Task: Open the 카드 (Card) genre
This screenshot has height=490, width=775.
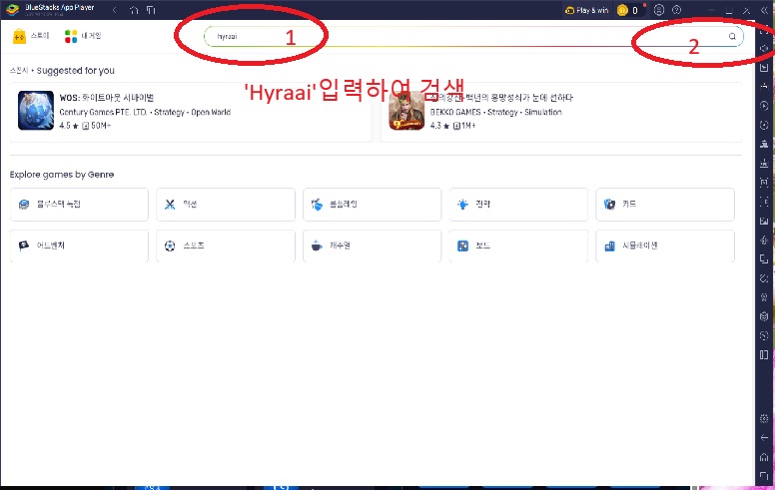Action: (x=665, y=204)
